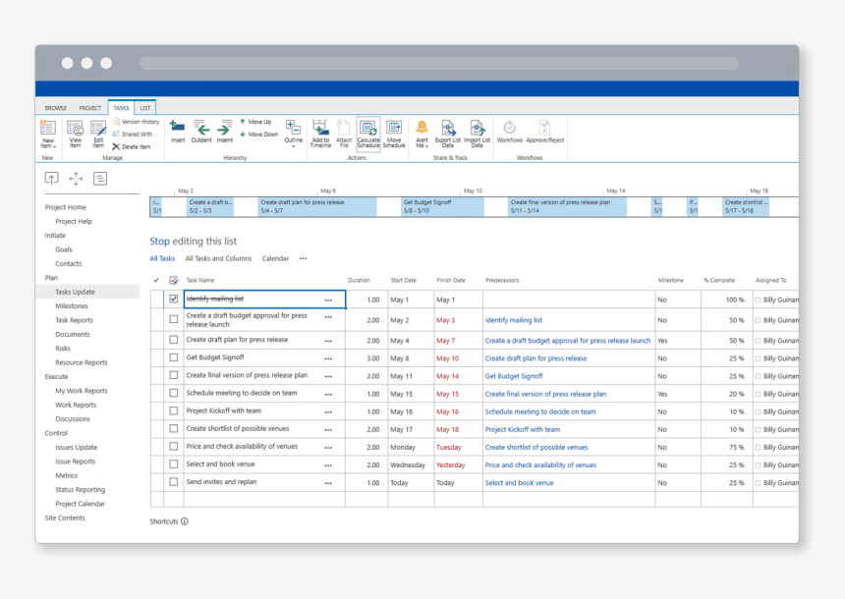Switch to the LIST ribbon tab
Image resolution: width=845 pixels, height=599 pixels.
[x=145, y=108]
